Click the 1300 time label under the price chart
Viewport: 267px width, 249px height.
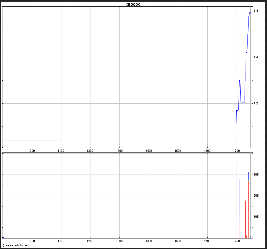coord(119,151)
